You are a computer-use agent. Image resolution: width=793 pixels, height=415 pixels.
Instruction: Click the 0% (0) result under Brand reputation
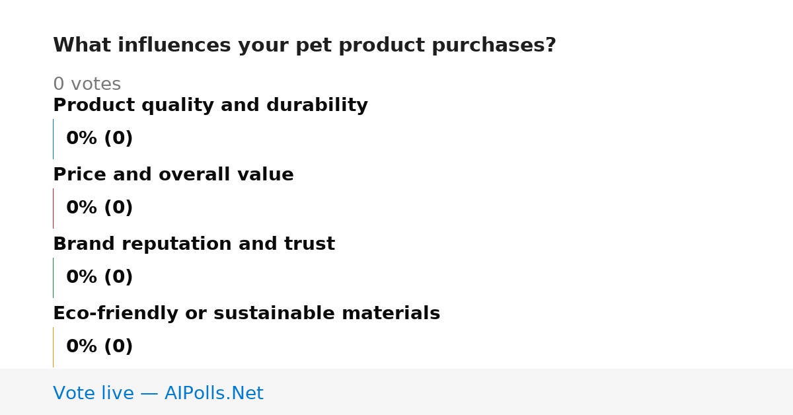(x=99, y=278)
